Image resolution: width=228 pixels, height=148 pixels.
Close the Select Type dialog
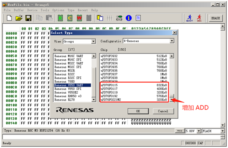pyautogui.click(x=174, y=33)
